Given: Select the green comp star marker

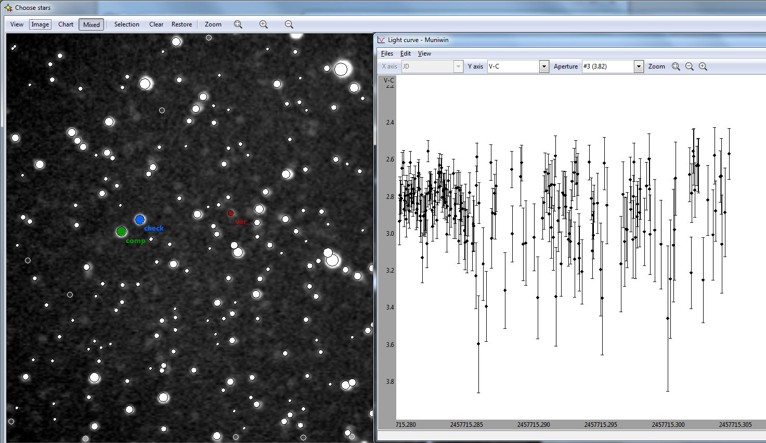Looking at the screenshot, I should (x=121, y=231).
